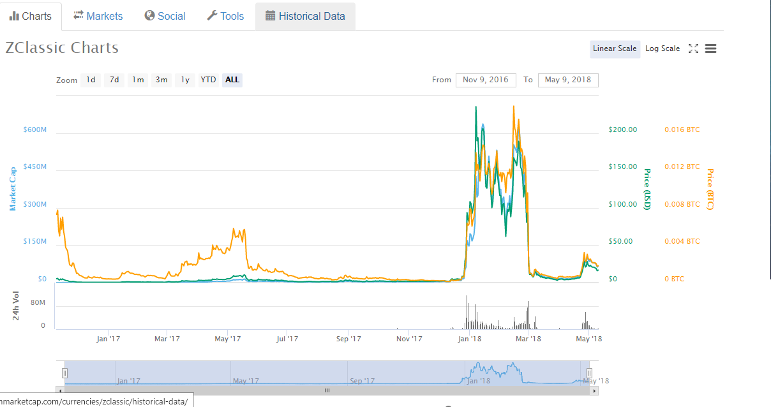771x407 pixels.
Task: Click the $50.00 price axis label
Action: pyautogui.click(x=621, y=241)
